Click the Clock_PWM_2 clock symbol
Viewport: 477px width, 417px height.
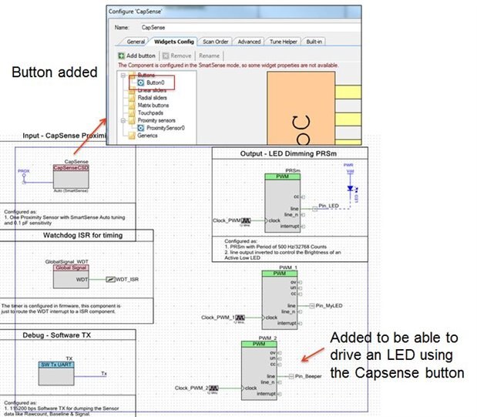(213, 388)
